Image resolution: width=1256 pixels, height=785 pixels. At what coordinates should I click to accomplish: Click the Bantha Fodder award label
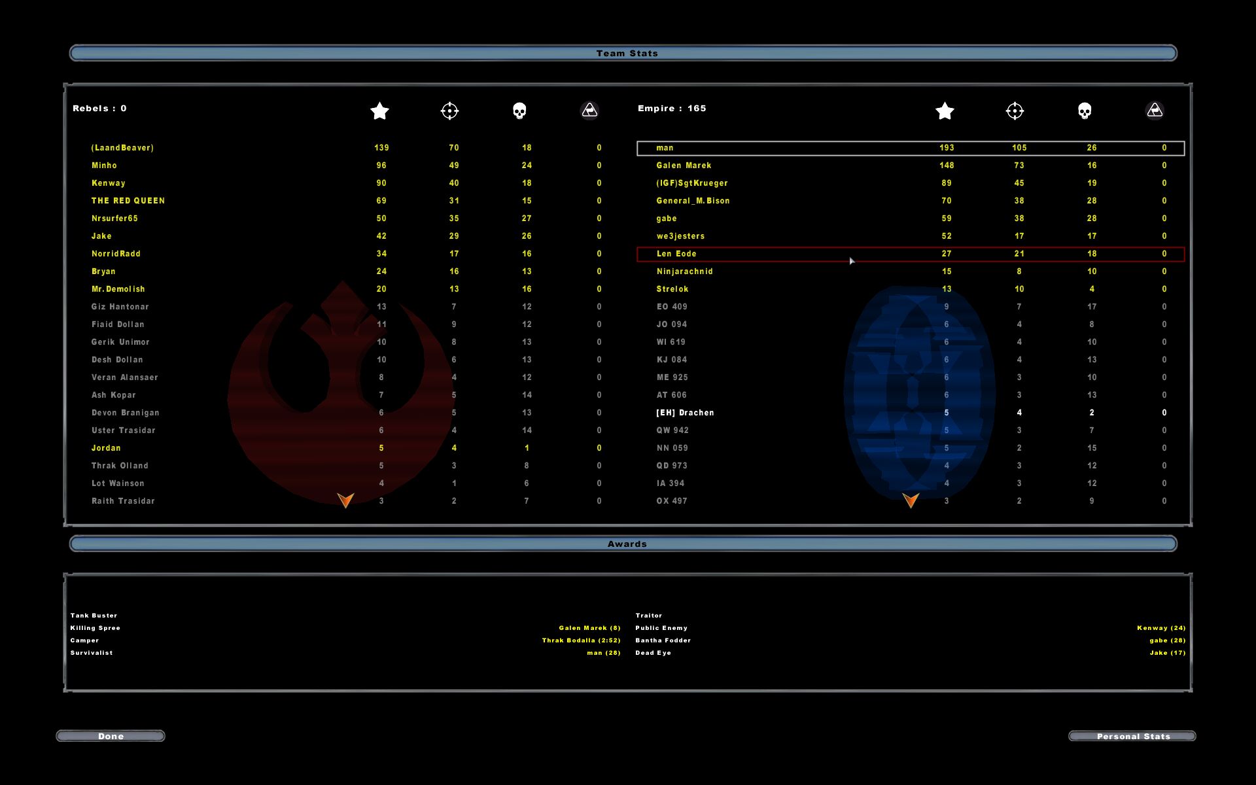(663, 640)
